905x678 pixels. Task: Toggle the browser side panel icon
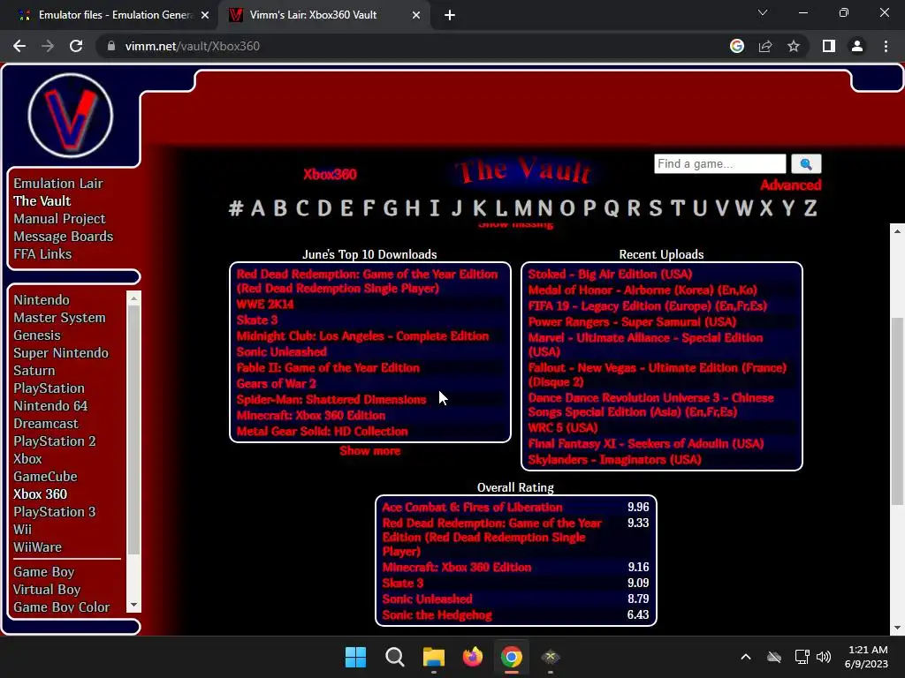tap(829, 46)
